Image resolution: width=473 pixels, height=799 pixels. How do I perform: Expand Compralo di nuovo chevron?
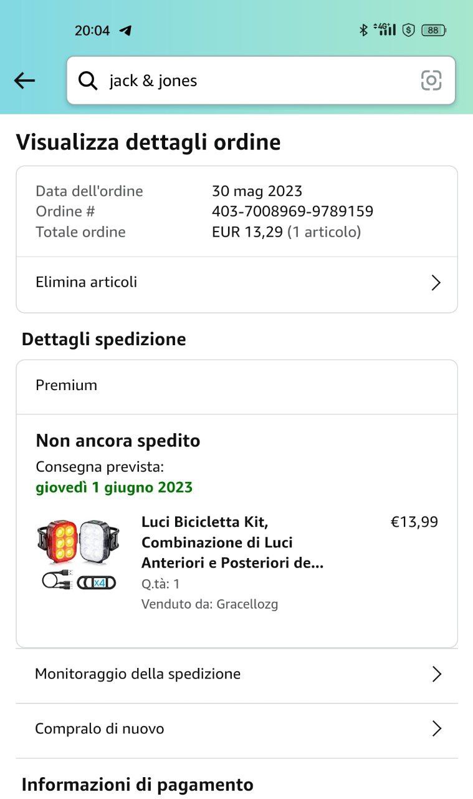(x=436, y=728)
